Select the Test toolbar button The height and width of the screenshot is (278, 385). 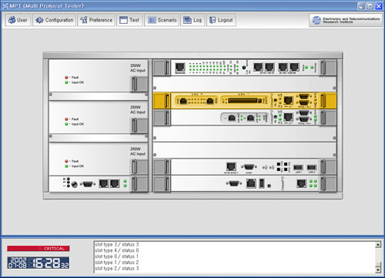click(x=129, y=20)
